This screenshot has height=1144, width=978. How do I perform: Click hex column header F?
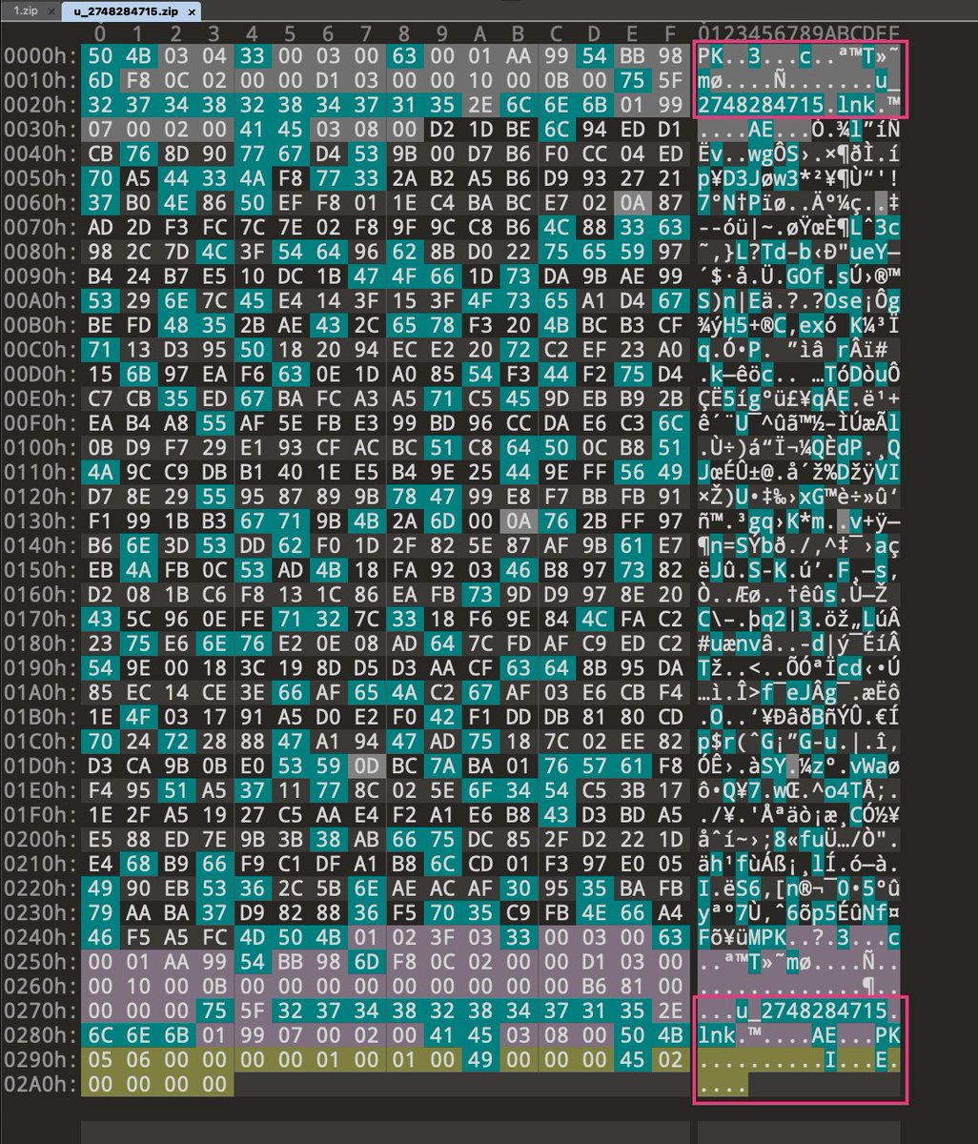pos(672,34)
